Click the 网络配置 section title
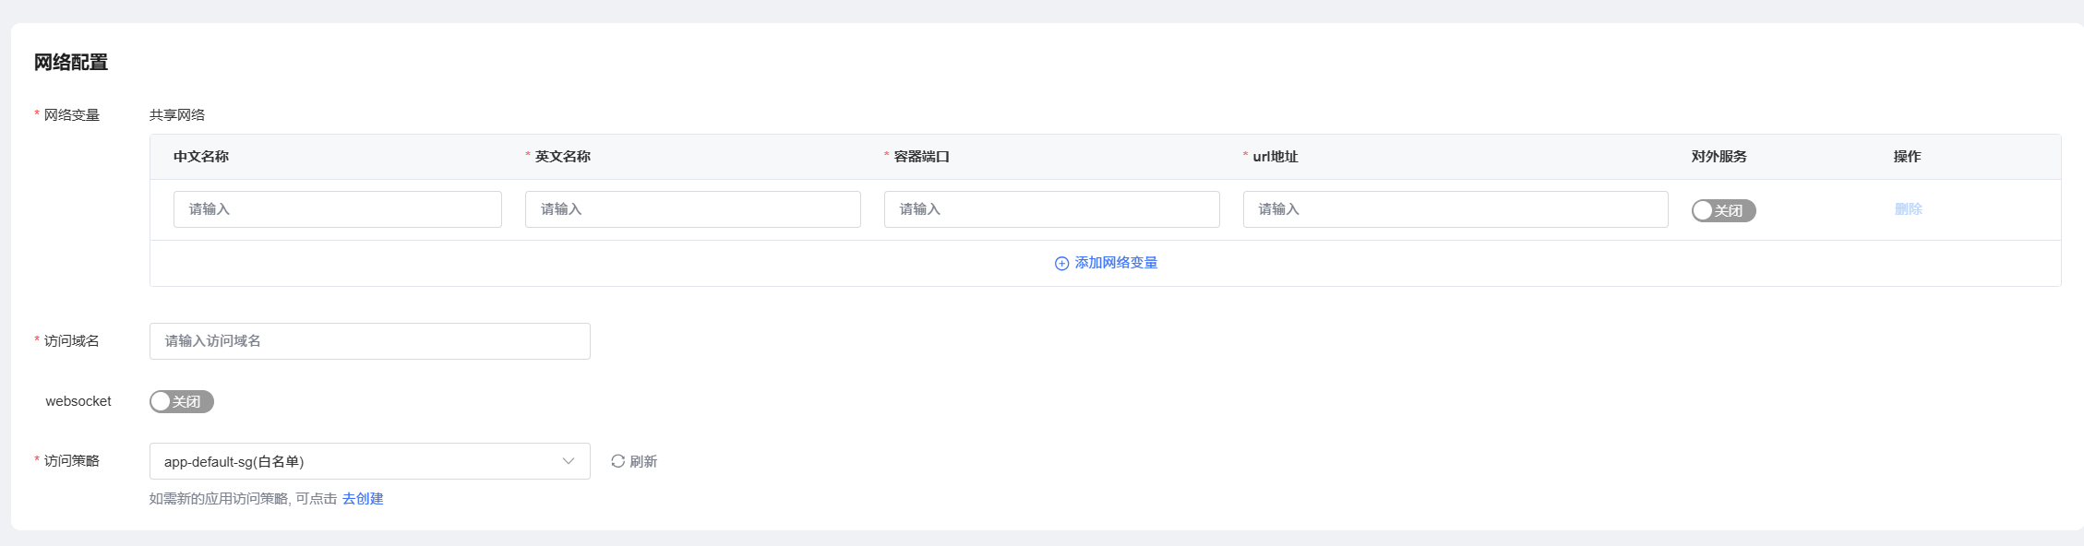The height and width of the screenshot is (546, 2084). pyautogui.click(x=71, y=63)
